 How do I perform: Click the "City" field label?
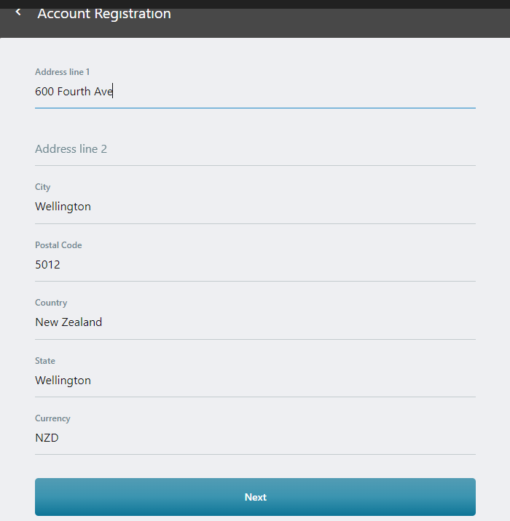pyautogui.click(x=42, y=187)
